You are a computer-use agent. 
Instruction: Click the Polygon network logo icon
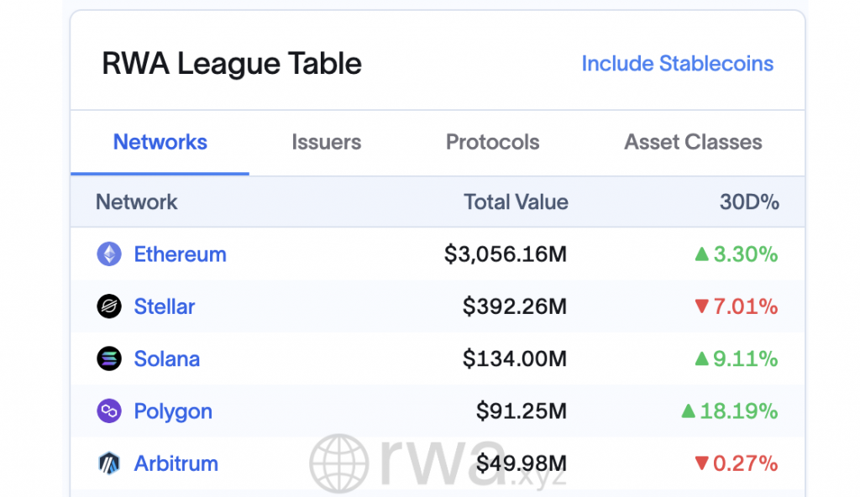point(109,411)
